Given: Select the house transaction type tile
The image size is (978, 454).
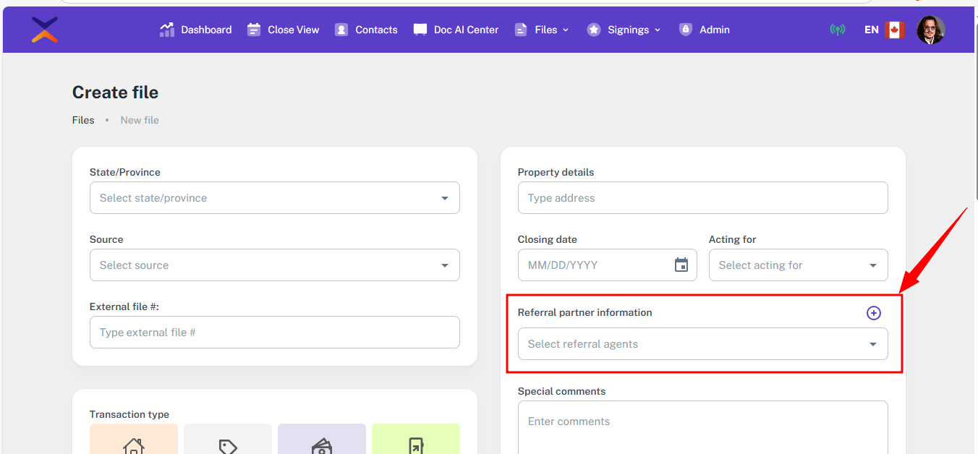Looking at the screenshot, I should click(x=134, y=442).
